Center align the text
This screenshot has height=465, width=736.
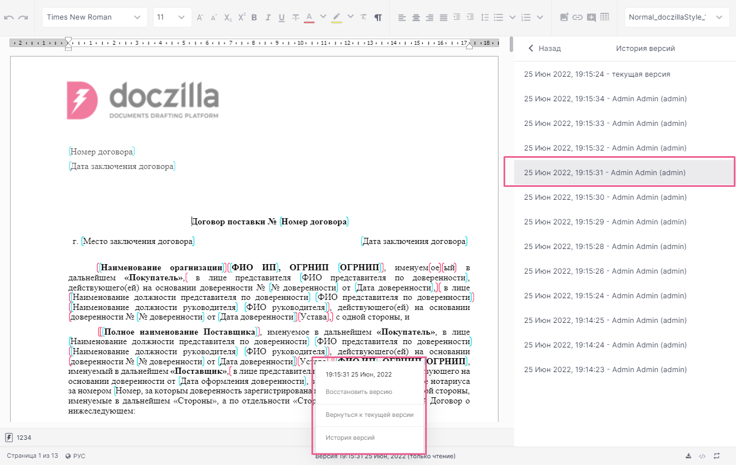point(416,17)
